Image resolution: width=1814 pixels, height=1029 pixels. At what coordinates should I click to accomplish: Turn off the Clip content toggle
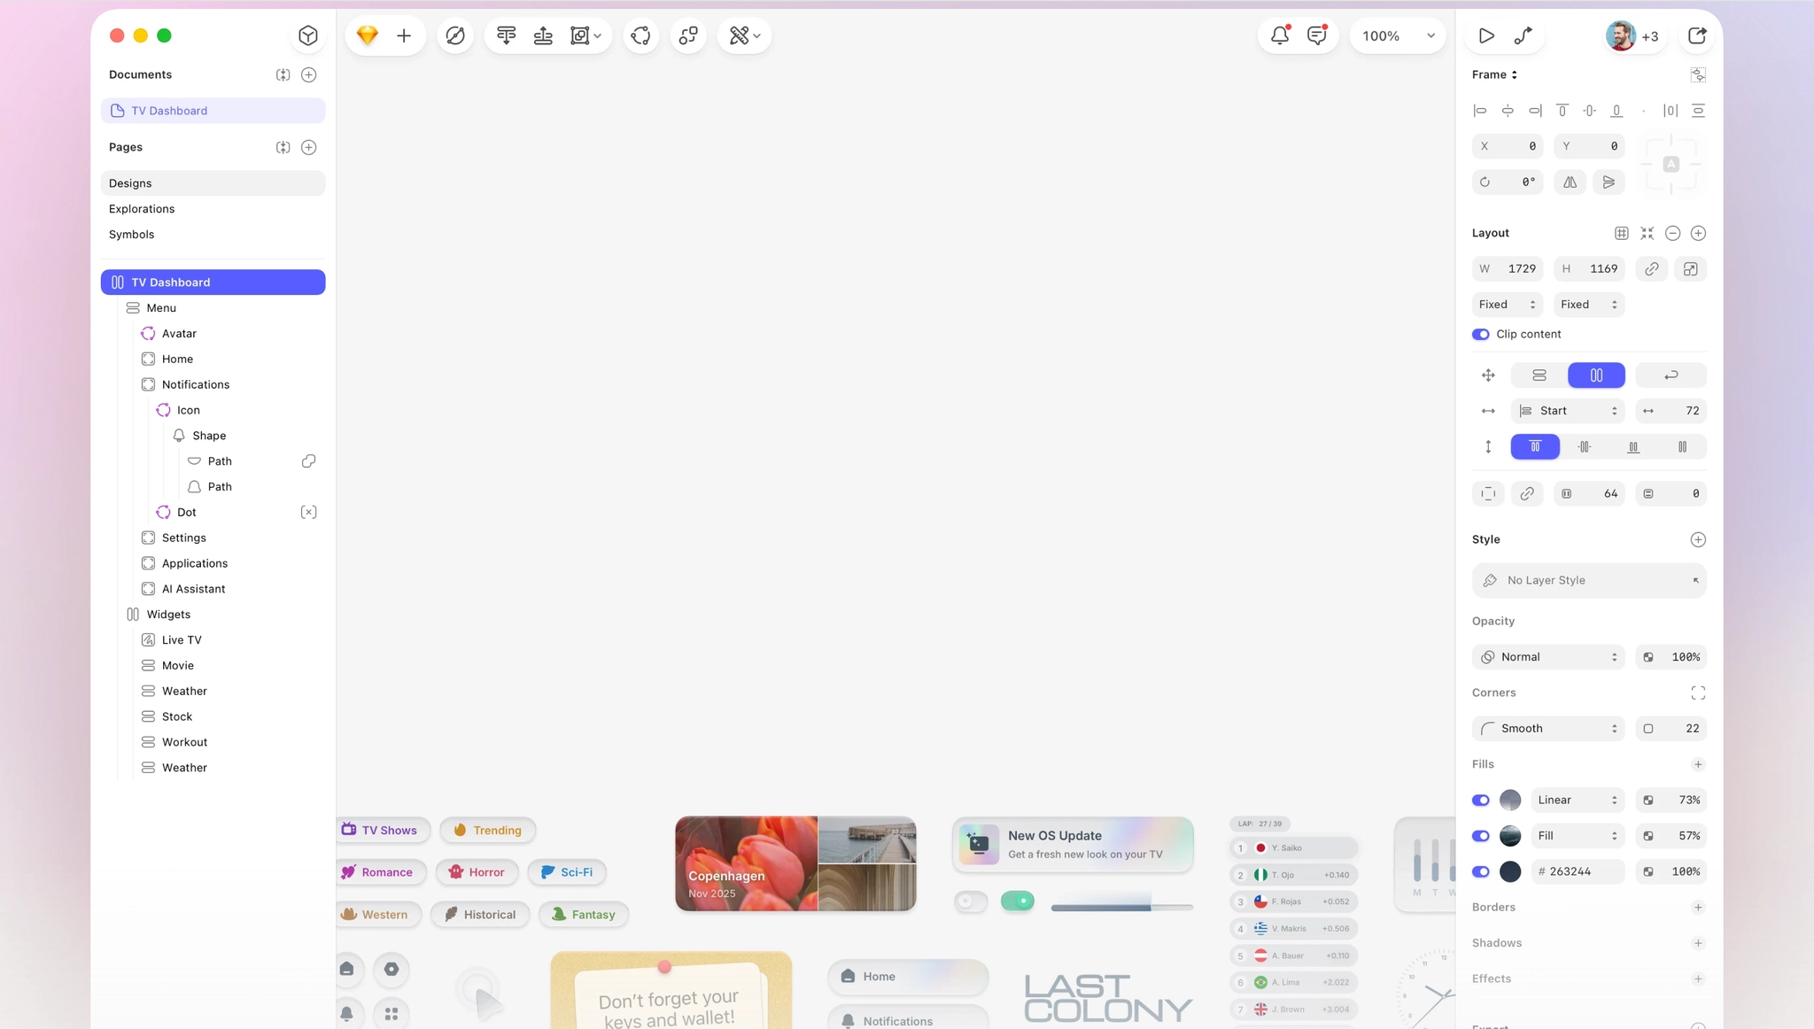point(1480,335)
